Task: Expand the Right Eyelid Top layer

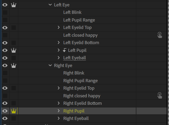Action: (59, 88)
